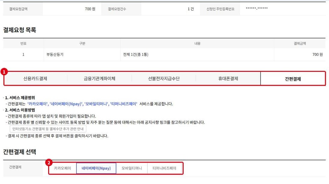Select 네이버페이(Npay) option
The height and width of the screenshot is (184, 329).
click(x=96, y=168)
